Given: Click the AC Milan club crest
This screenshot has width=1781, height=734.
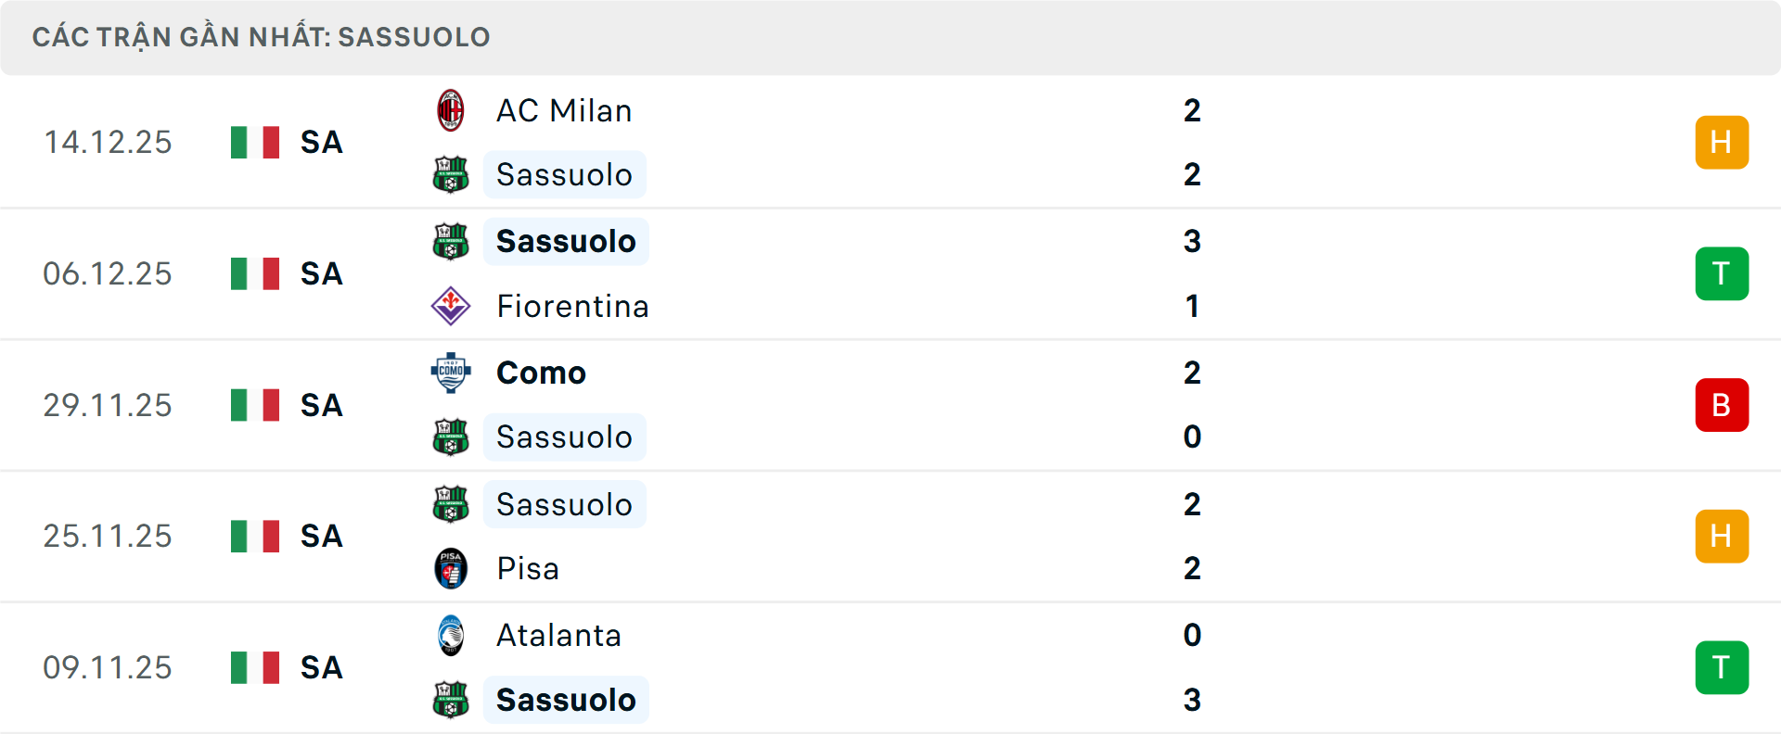Looking at the screenshot, I should (452, 108).
